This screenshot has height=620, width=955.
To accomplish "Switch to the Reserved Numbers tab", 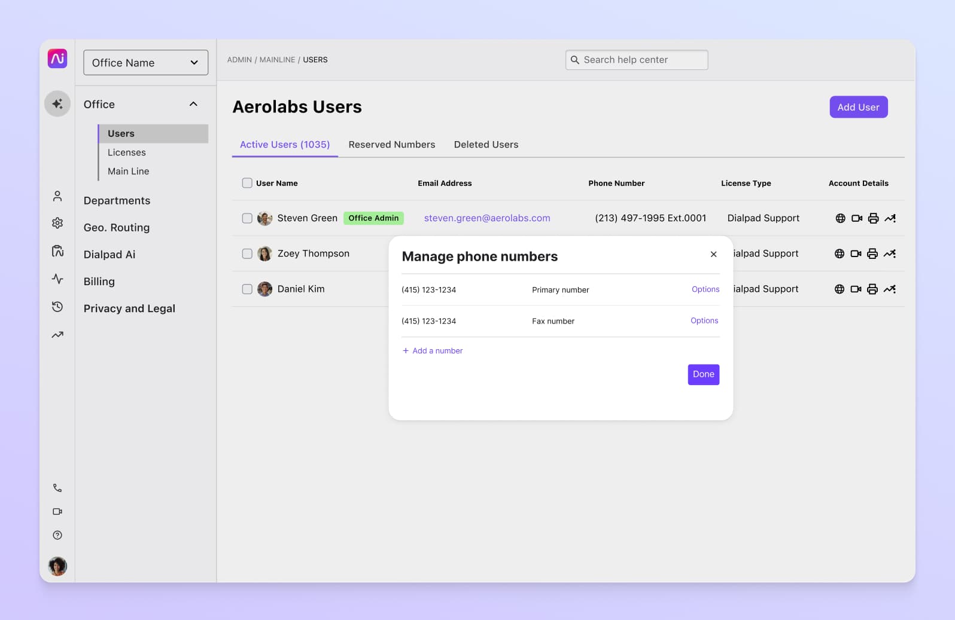I will click(391, 145).
